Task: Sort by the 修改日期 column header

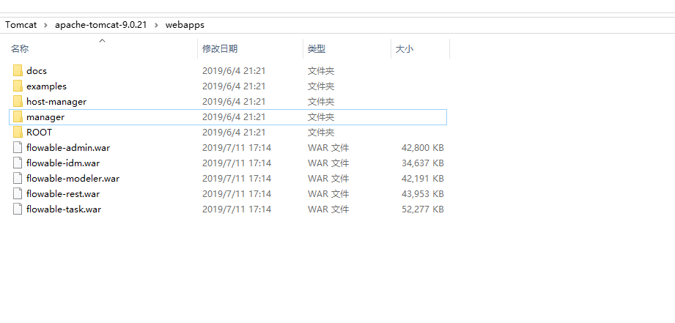Action: (220, 49)
